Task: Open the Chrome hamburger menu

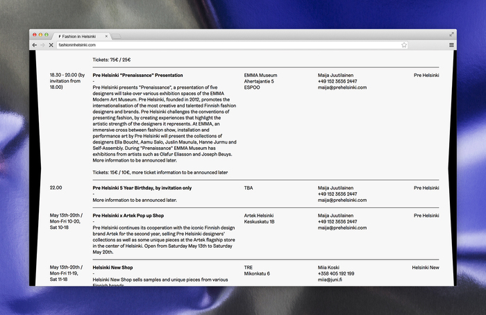Action: pos(451,45)
